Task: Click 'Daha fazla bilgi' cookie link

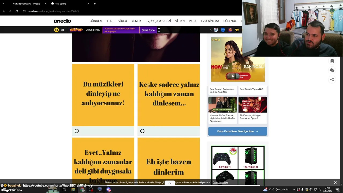Action: click(x=221, y=183)
